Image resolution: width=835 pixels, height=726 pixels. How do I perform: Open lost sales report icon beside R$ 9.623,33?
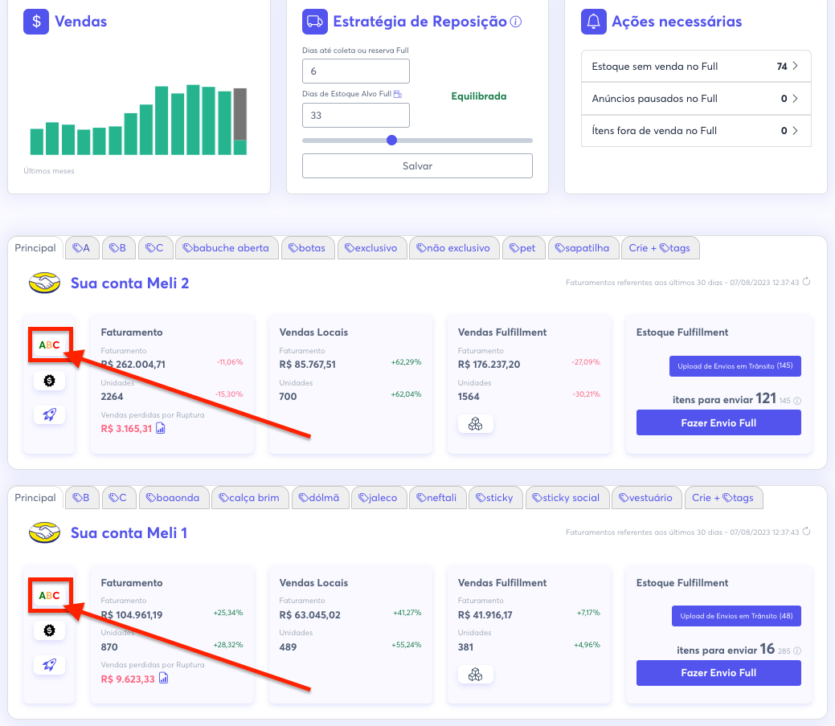click(163, 678)
